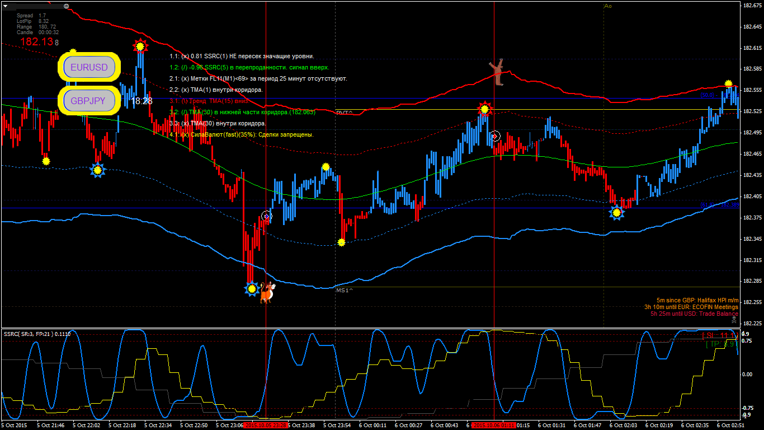Click the USD Trade Balance news line

coord(694,314)
